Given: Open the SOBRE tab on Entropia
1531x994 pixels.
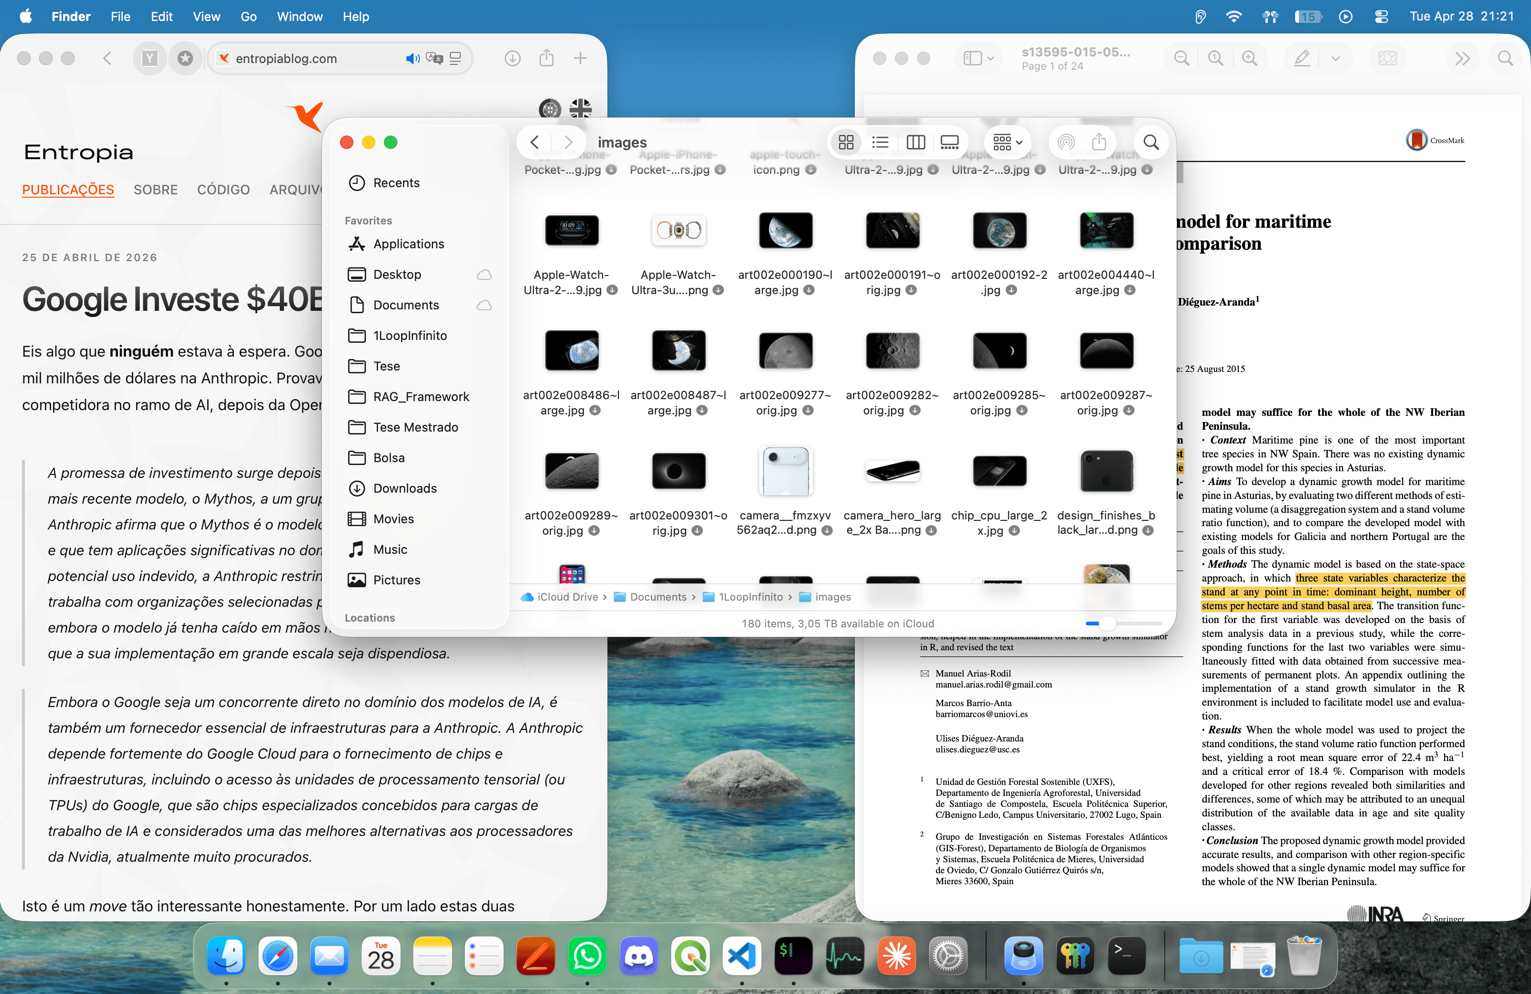Looking at the screenshot, I should click(x=155, y=190).
